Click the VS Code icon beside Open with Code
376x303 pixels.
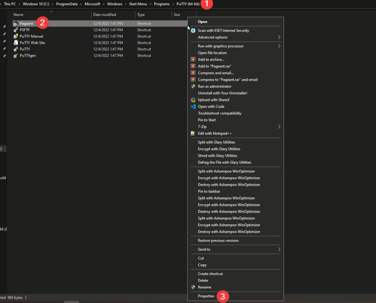tap(193, 107)
